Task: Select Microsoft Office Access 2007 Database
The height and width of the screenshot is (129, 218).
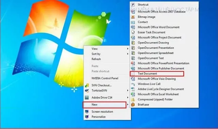Action: (x=164, y=12)
